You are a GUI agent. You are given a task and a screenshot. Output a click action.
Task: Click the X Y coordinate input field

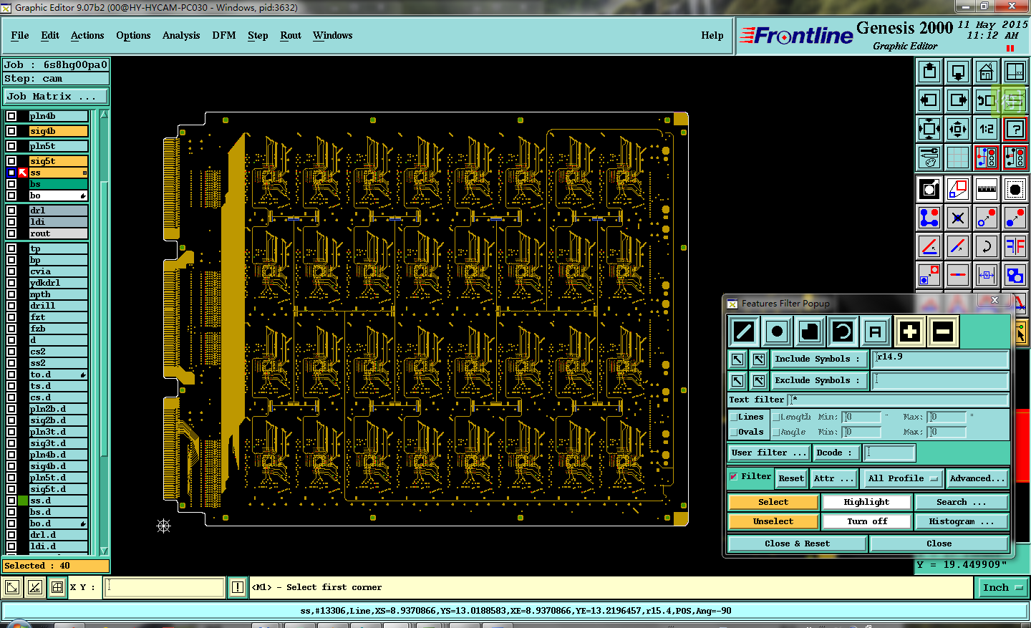pyautogui.click(x=165, y=587)
